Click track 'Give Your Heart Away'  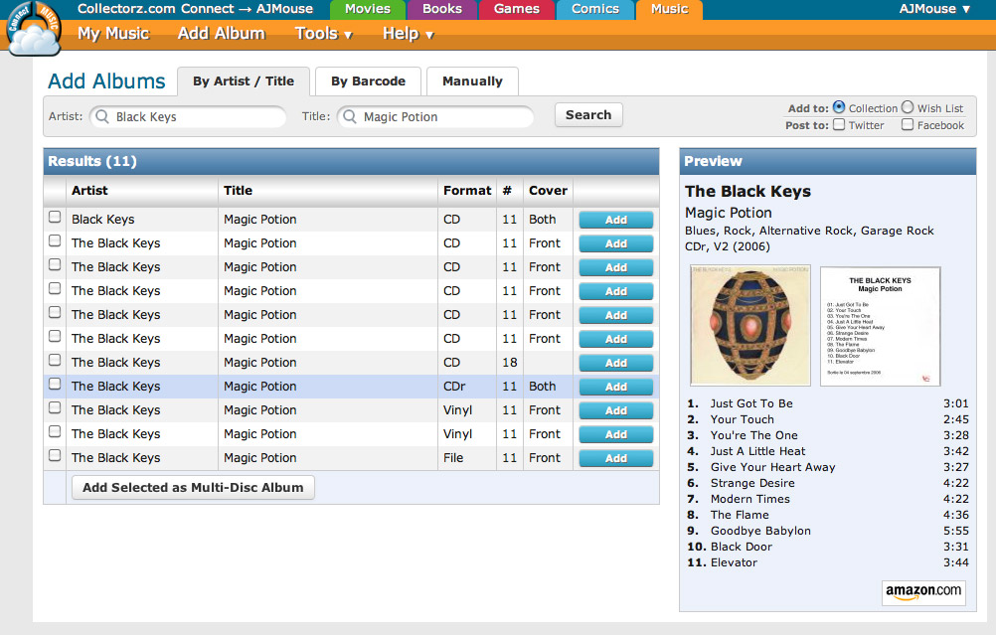coord(772,467)
